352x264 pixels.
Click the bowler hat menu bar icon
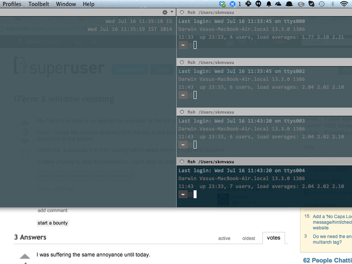tap(289, 4)
